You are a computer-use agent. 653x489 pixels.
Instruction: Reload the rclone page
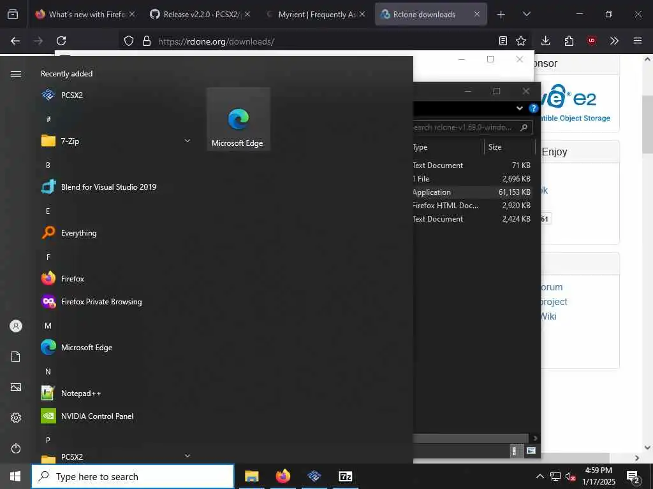pos(61,41)
